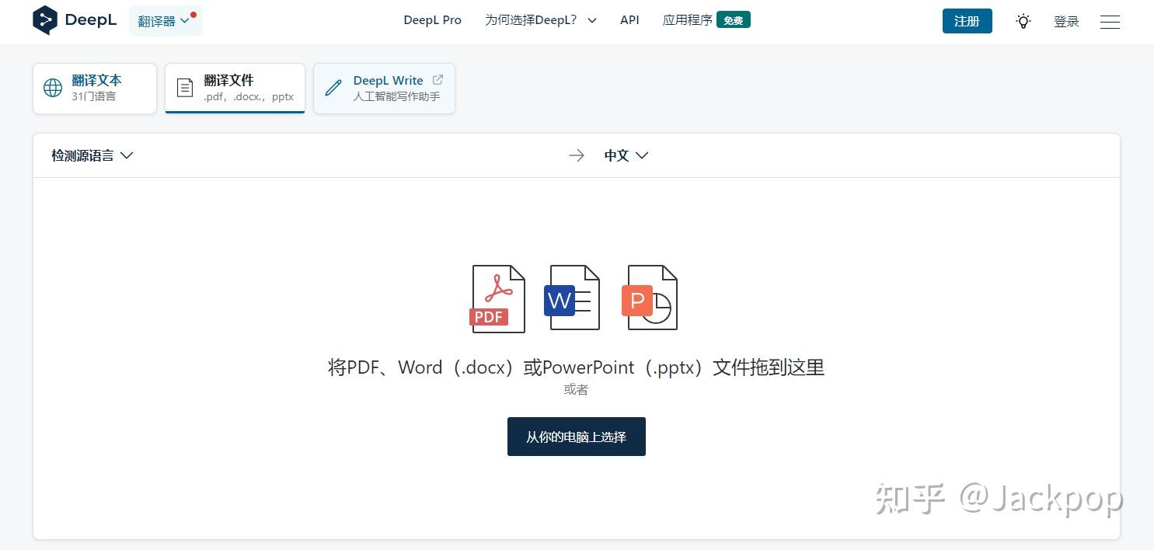
Task: Click the document icon in 翻译文件
Action: click(185, 88)
